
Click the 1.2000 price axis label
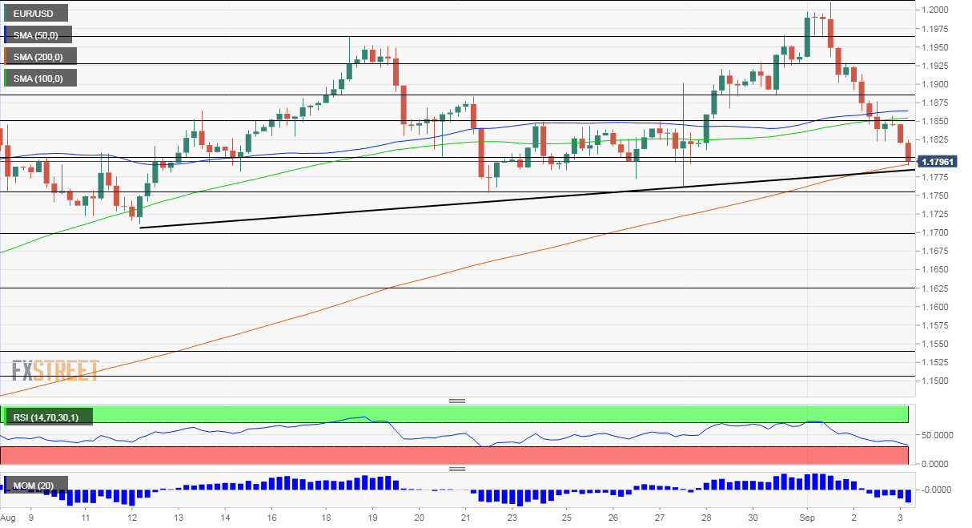click(x=935, y=10)
